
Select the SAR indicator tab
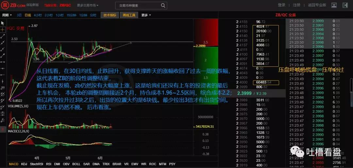coord(86,164)
